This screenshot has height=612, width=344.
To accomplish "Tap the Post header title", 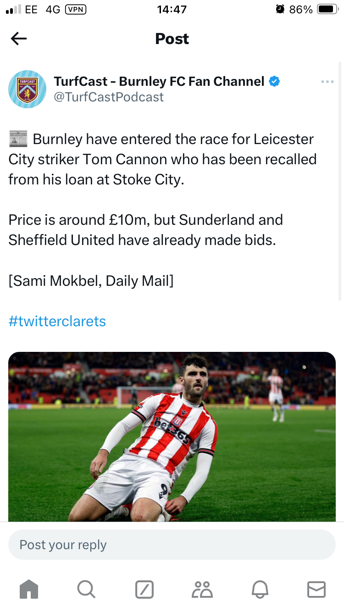I will [x=172, y=39].
